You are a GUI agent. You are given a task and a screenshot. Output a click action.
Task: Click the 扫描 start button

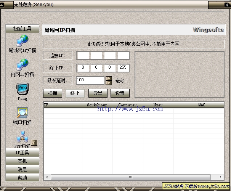click(x=53, y=93)
